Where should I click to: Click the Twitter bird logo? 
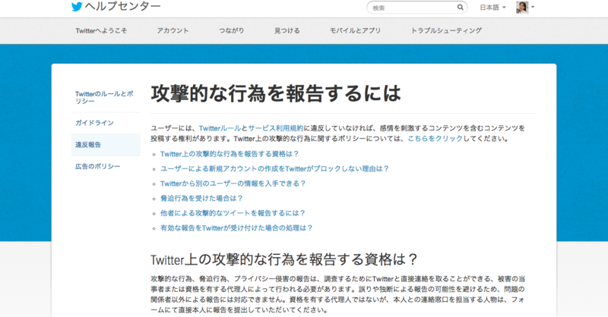pos(77,7)
